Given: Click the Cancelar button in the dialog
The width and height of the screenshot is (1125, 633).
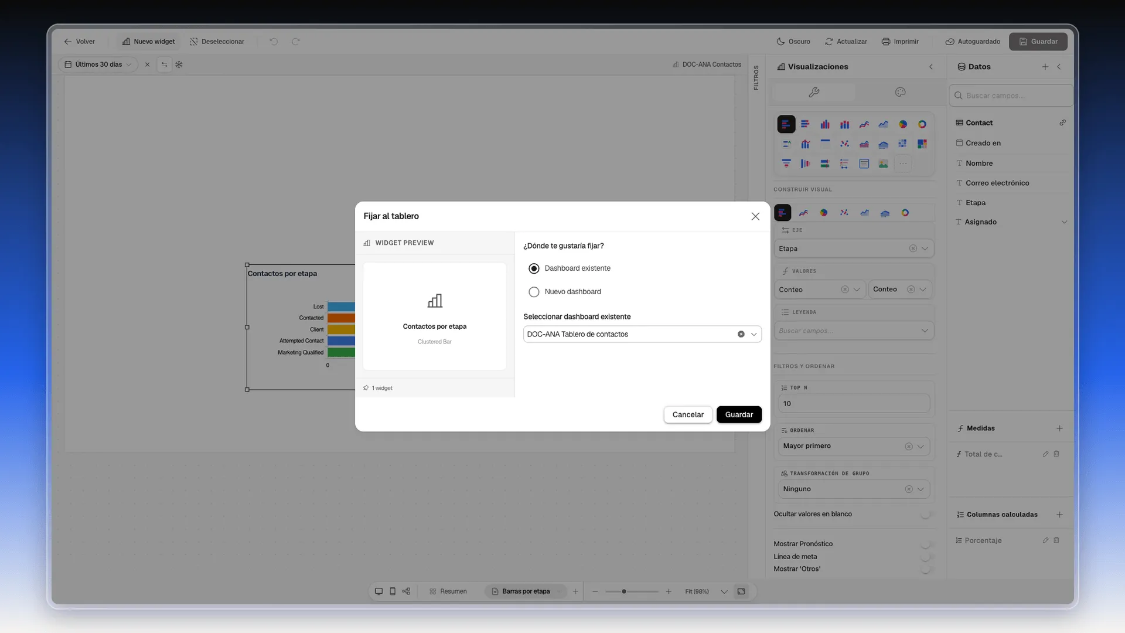Looking at the screenshot, I should tap(688, 415).
